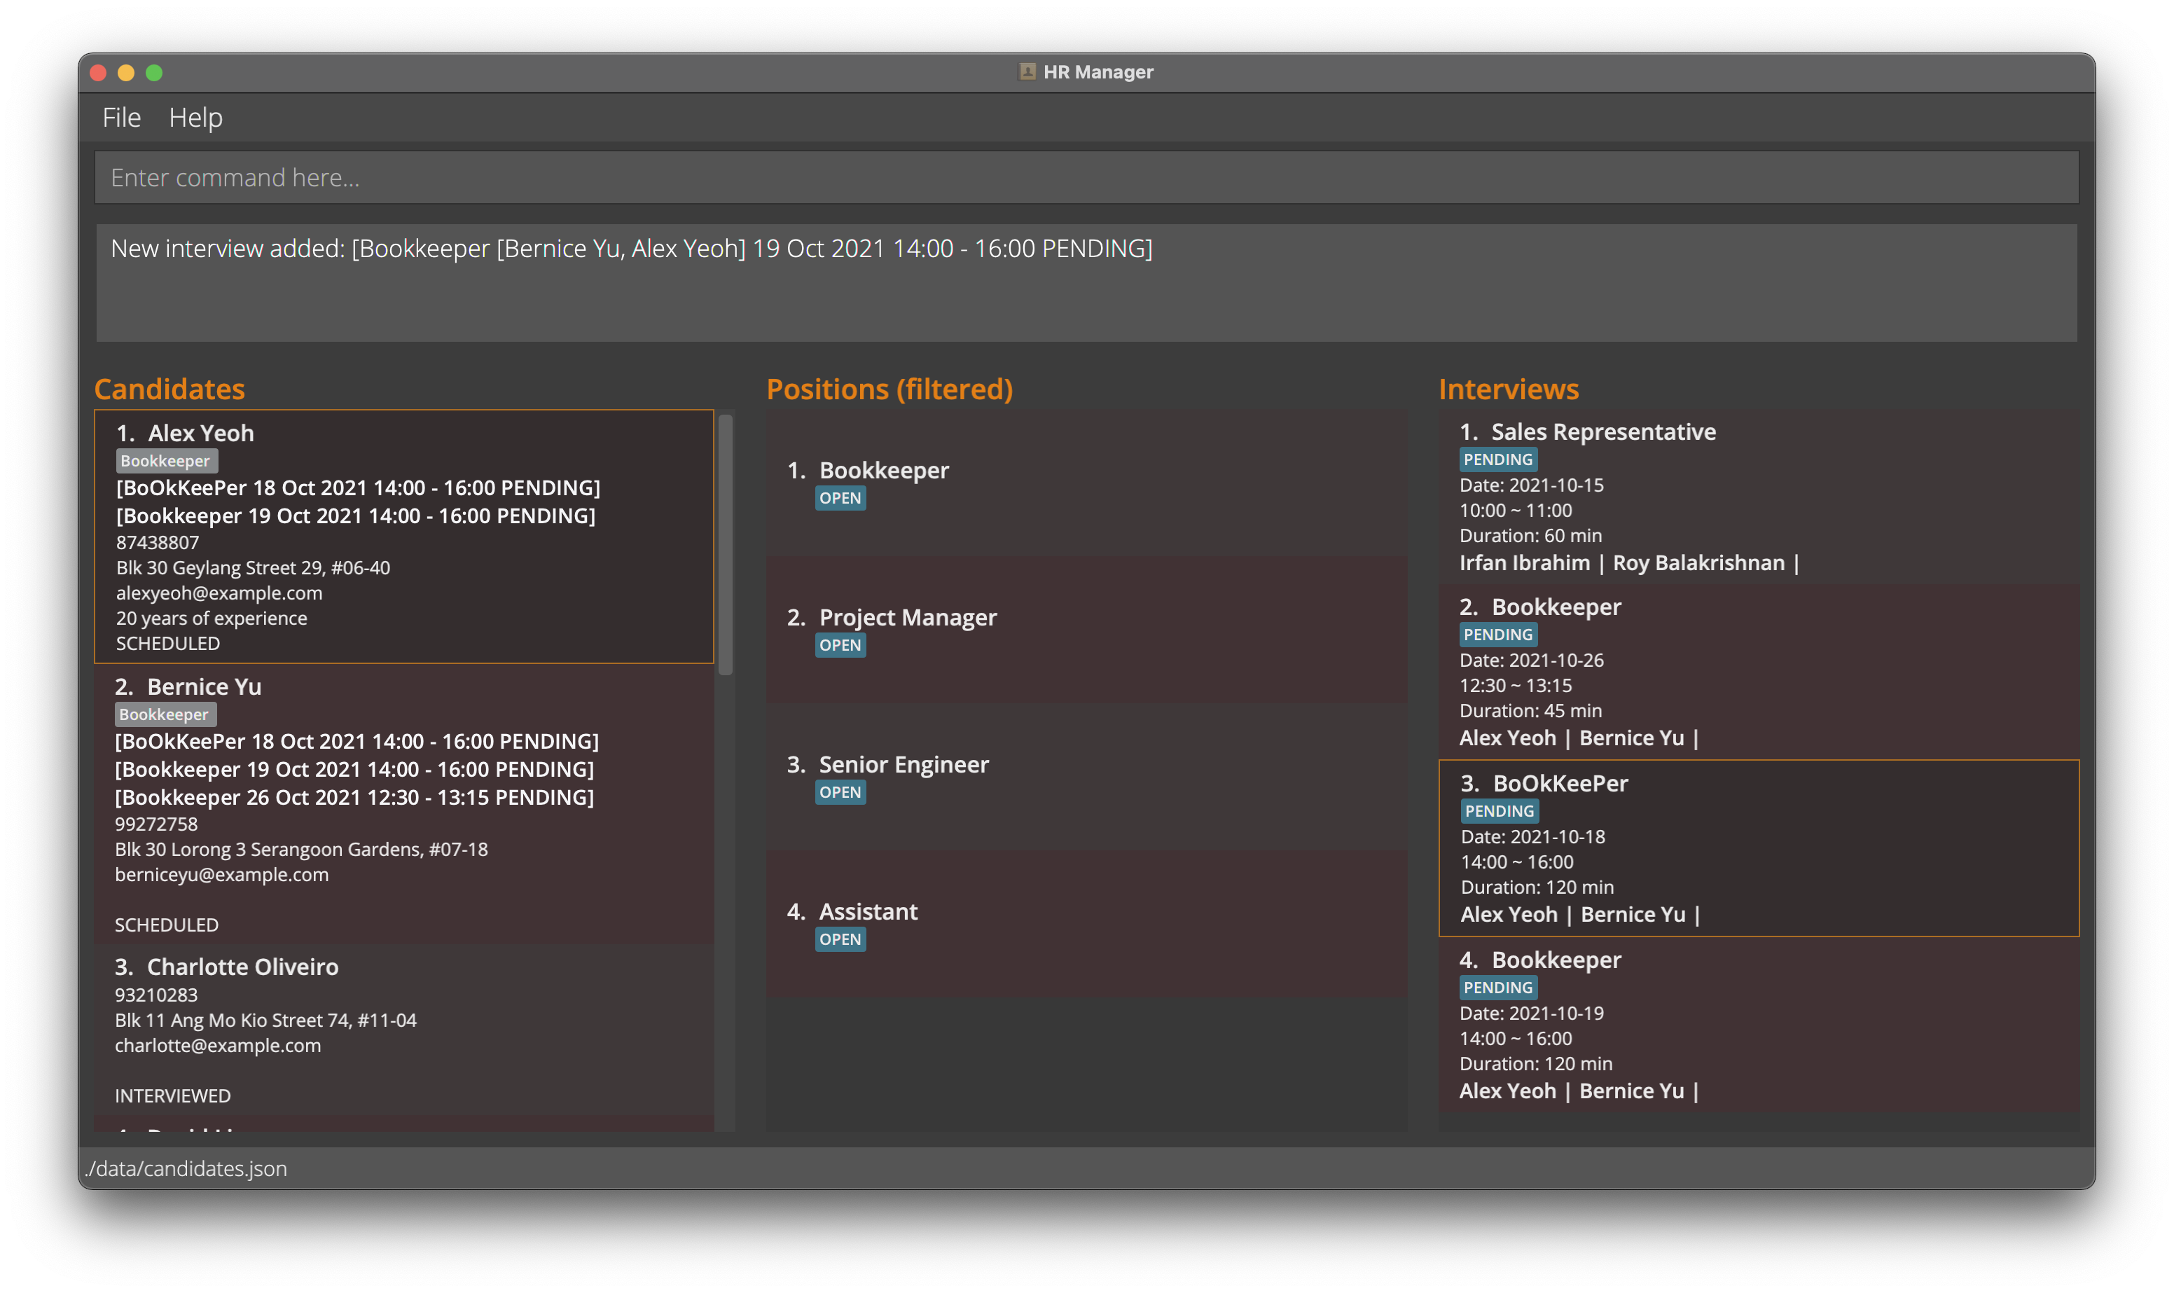
Task: Open the File menu
Action: (121, 118)
